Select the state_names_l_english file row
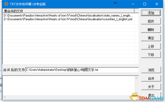This screenshot has width=165, height=102. click(68, 15)
